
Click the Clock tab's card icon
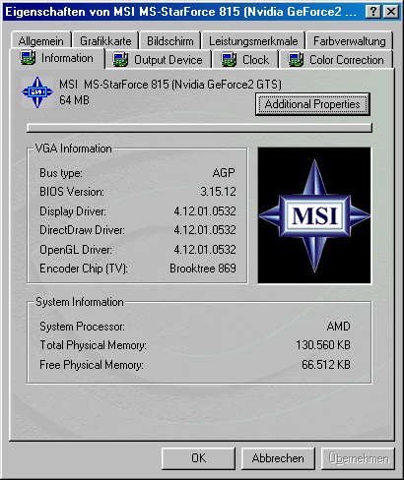click(229, 60)
